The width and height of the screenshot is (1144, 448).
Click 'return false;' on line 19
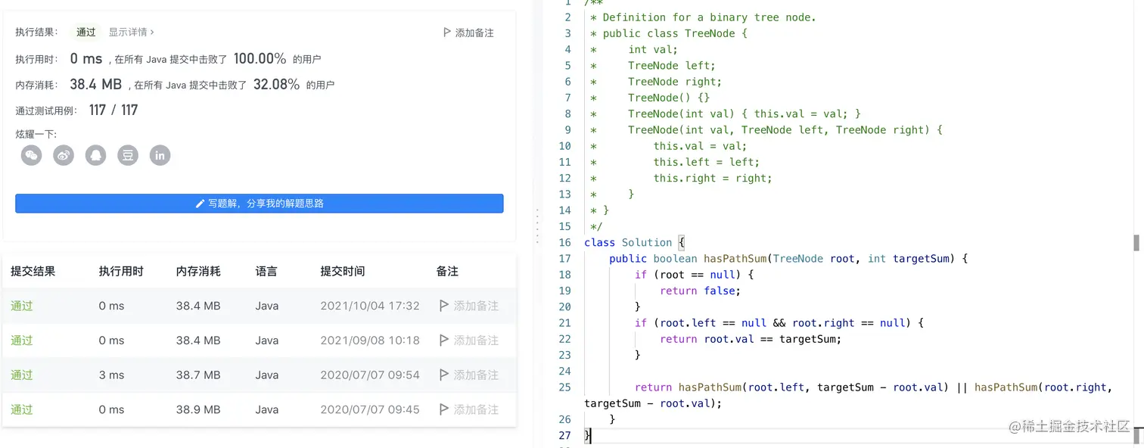point(700,291)
